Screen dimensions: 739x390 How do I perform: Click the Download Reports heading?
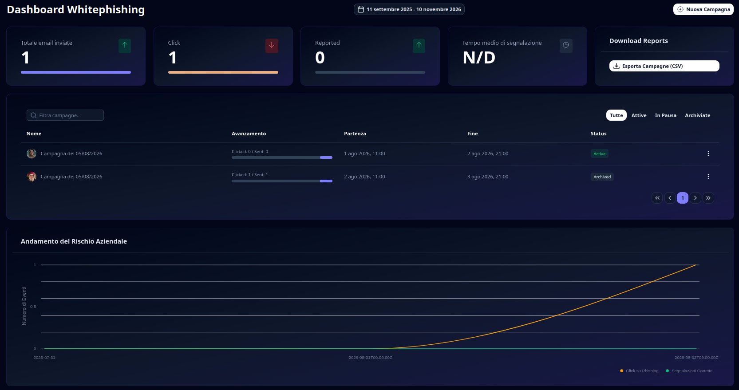[x=639, y=41]
